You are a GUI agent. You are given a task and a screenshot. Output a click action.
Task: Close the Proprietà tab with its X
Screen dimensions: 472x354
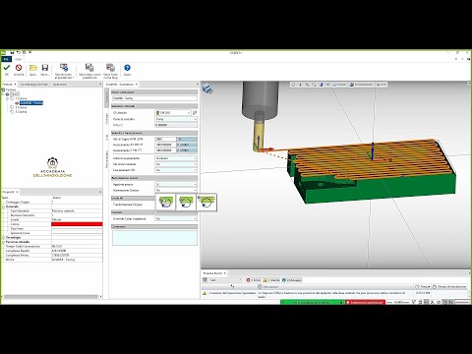coord(18,192)
